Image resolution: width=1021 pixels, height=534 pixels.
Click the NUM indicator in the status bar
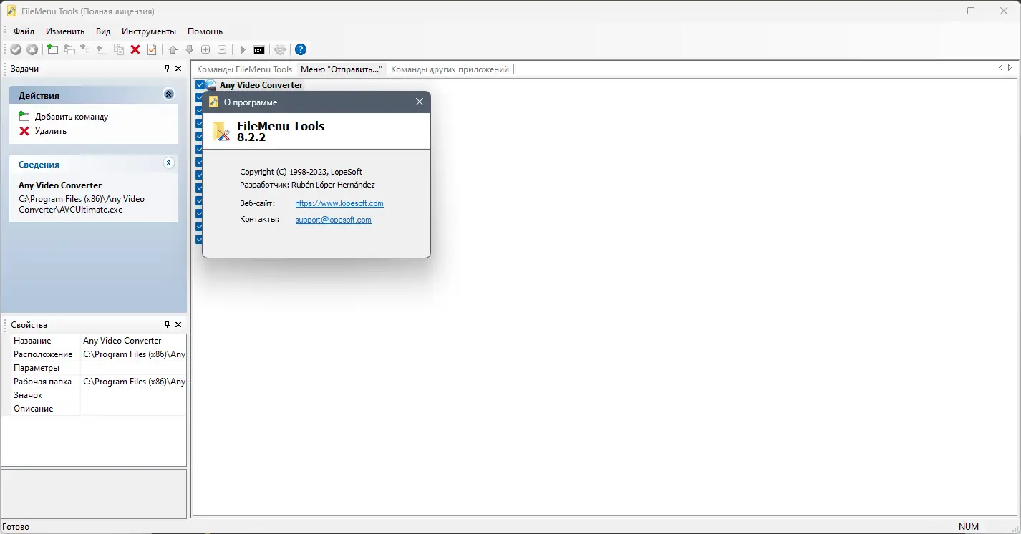969,527
